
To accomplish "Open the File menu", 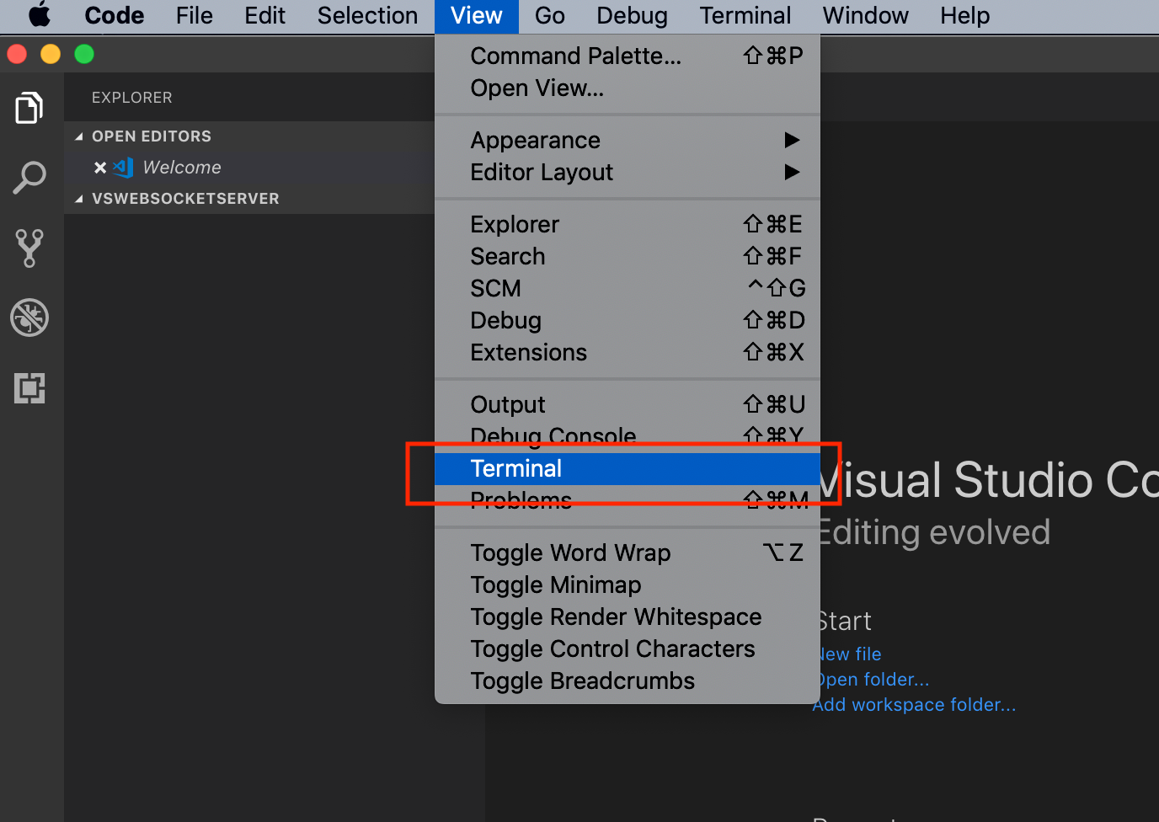I will pos(195,16).
